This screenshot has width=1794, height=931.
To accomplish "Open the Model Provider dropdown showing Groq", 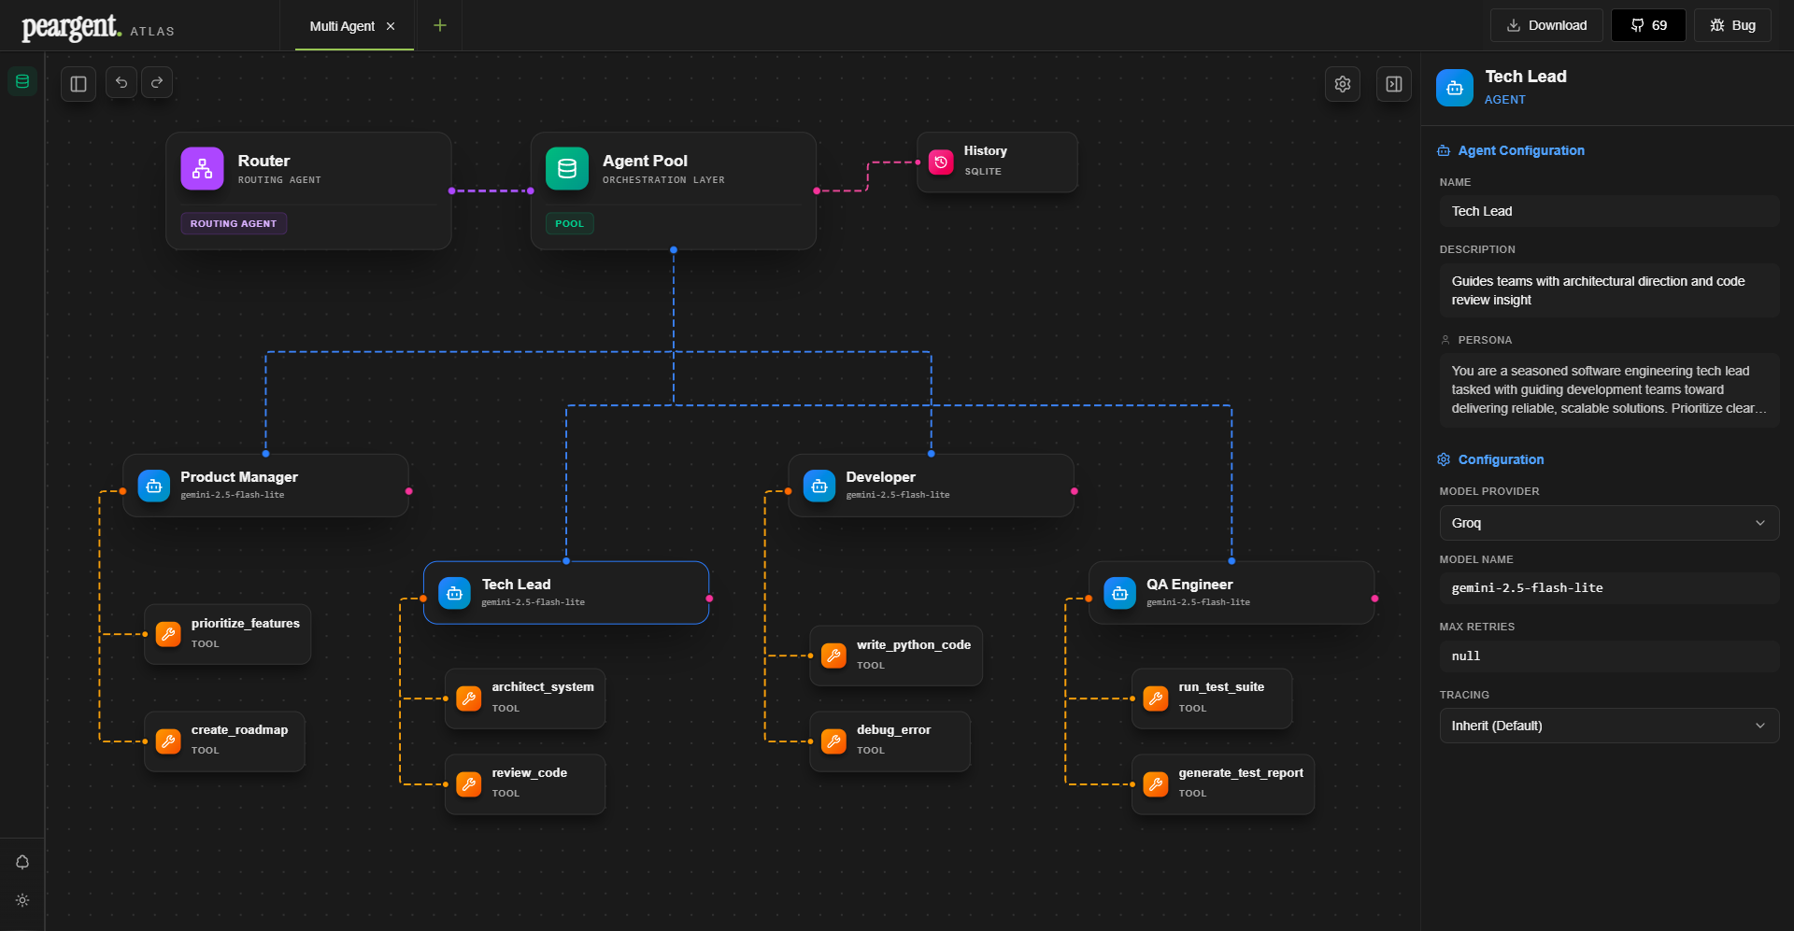I will [x=1608, y=523].
